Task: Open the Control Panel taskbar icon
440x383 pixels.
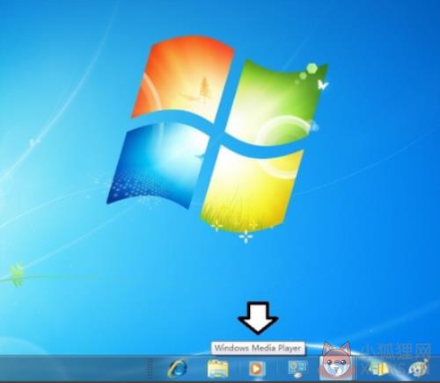Action: (297, 369)
